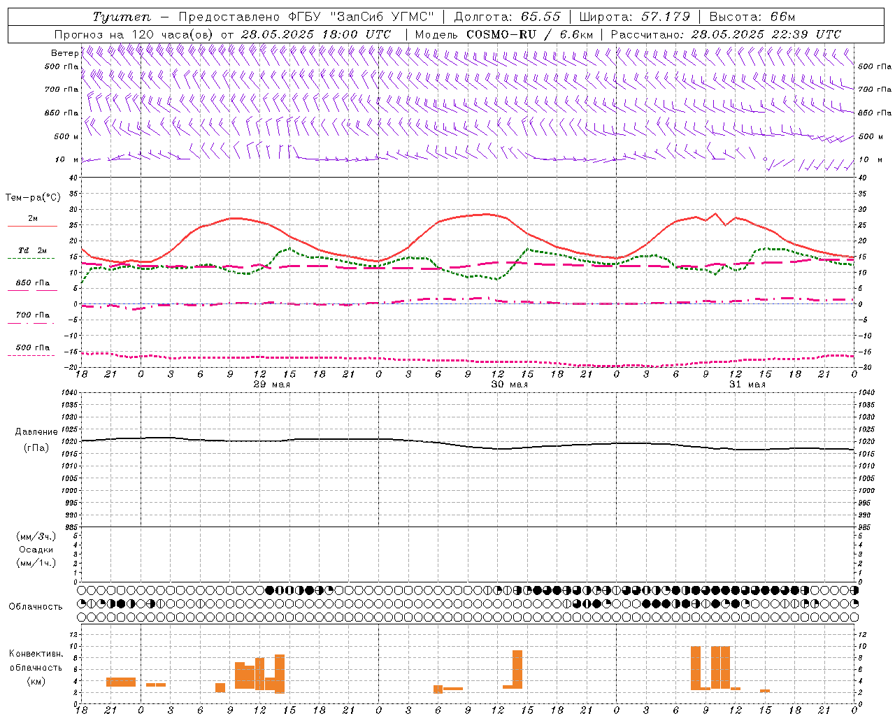
Task: Click the "29 мая" date label
Action: 272,385
